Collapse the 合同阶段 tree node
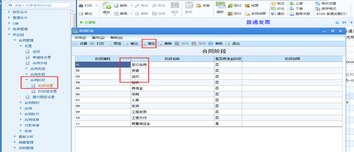 (26, 80)
